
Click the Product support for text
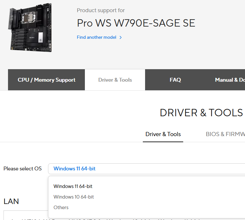click(101, 11)
